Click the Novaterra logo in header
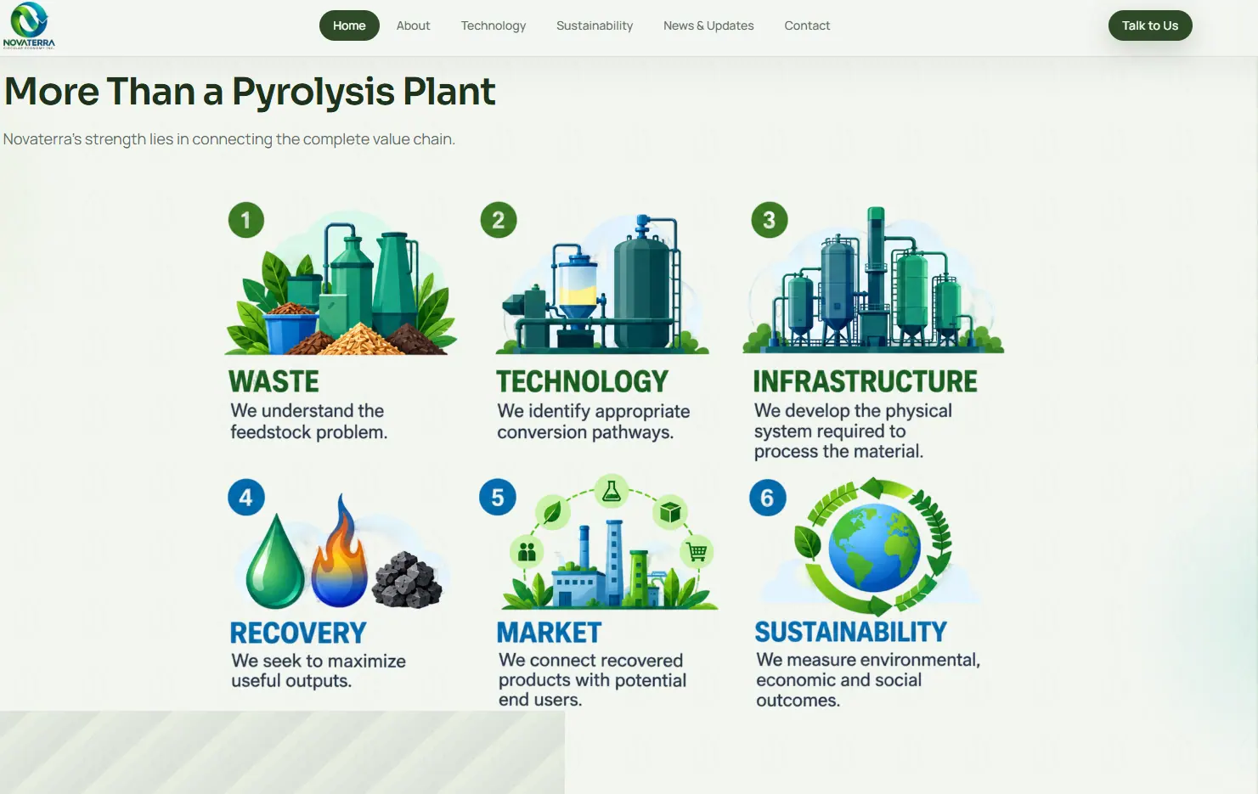1258x794 pixels. click(x=29, y=25)
